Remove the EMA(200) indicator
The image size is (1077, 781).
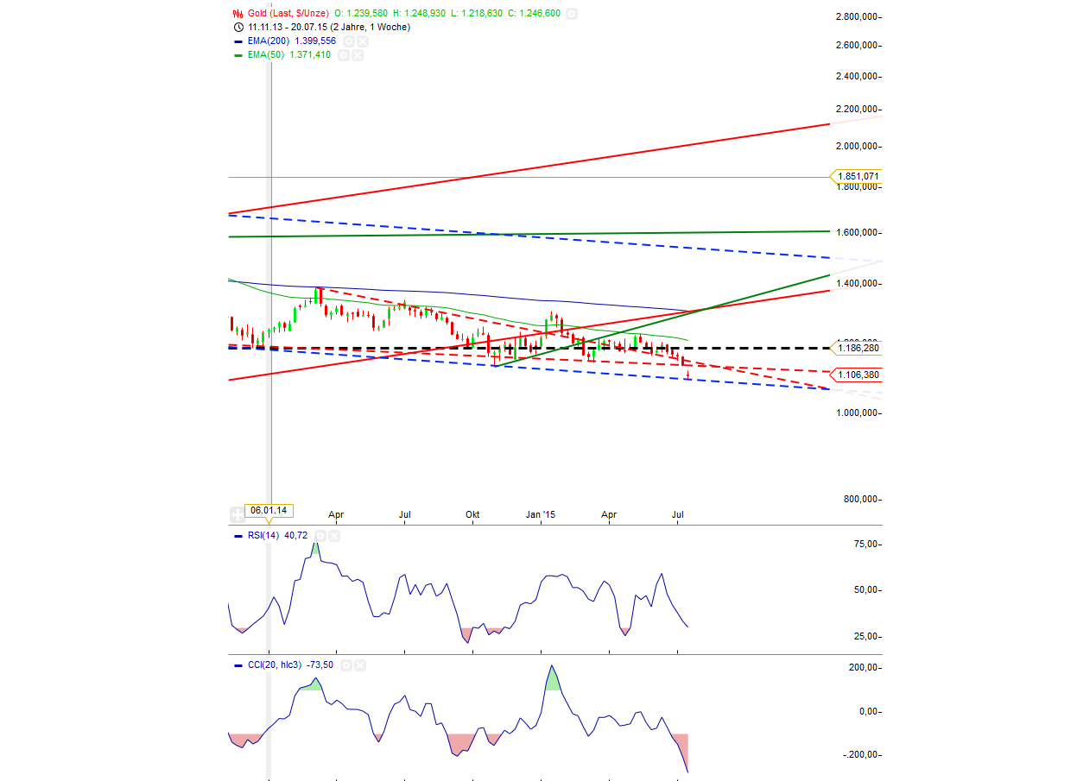[362, 41]
